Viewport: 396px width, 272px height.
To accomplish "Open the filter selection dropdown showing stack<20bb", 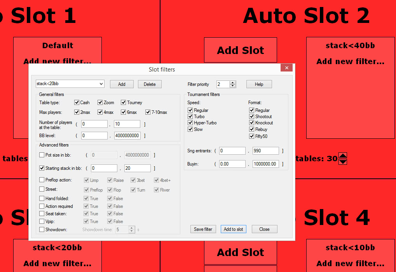I will [70, 84].
